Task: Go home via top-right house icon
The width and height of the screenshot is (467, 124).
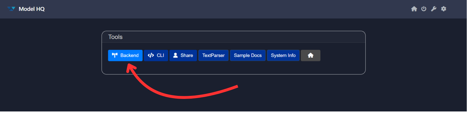Action: point(414,9)
